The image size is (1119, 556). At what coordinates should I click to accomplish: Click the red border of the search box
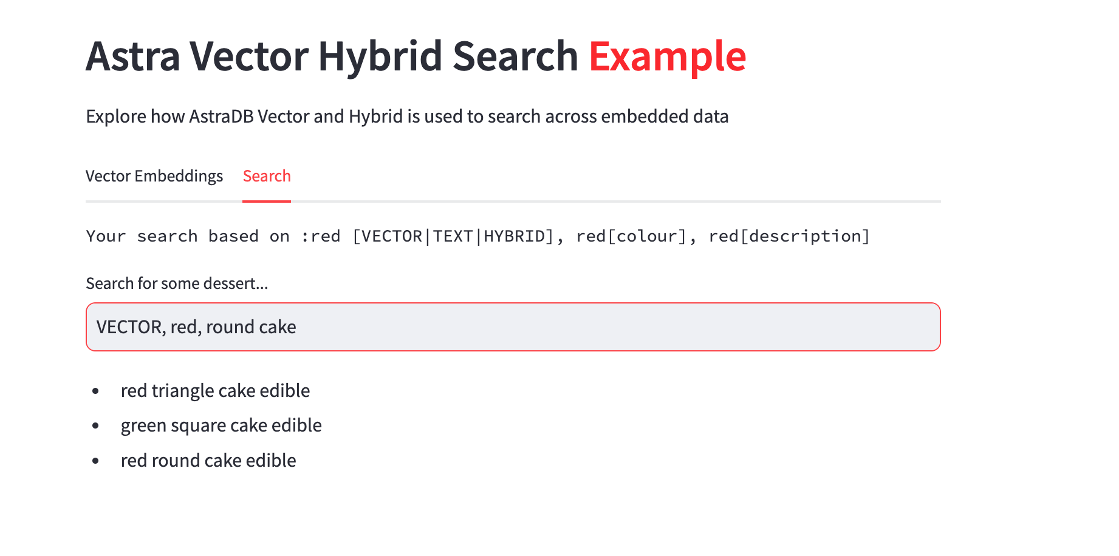pos(513,303)
